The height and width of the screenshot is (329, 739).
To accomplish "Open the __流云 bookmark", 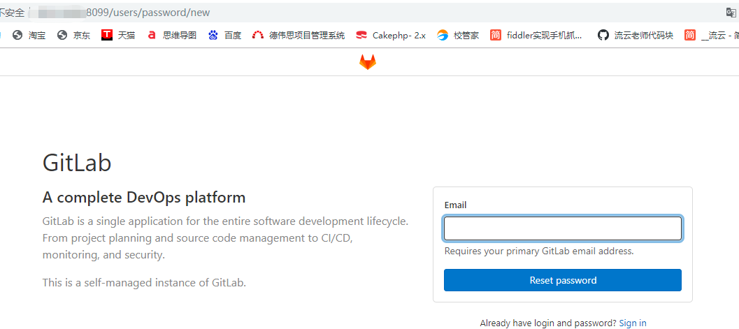I will [712, 36].
